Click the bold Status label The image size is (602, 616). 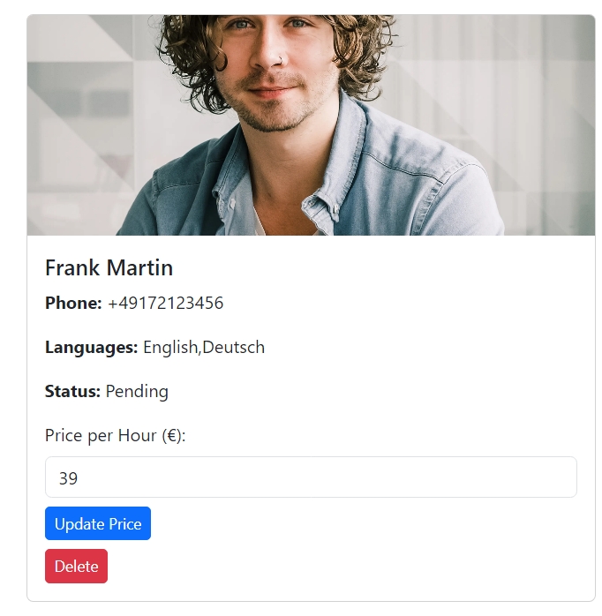click(x=72, y=391)
